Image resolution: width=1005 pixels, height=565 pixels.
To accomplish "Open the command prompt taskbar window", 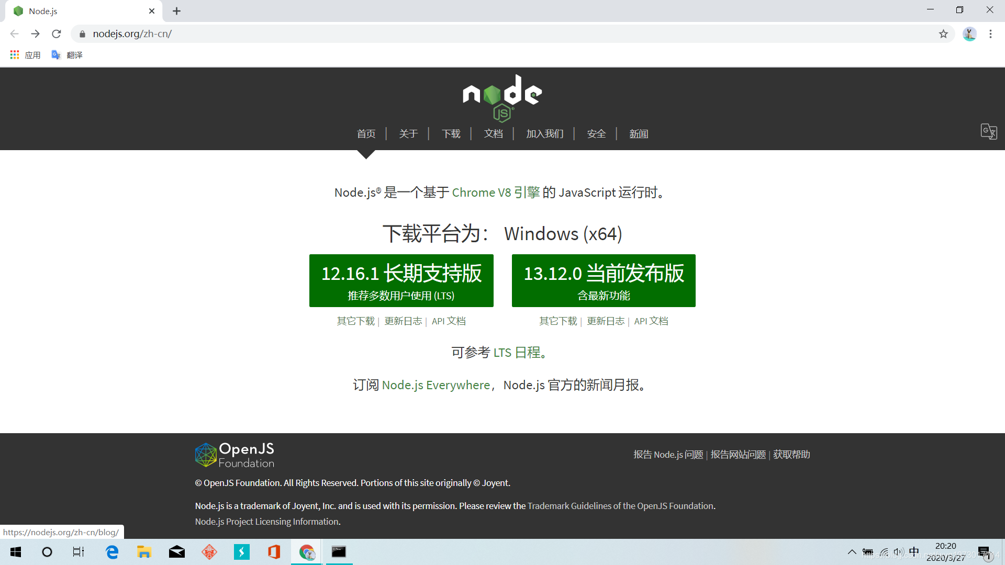I will click(x=339, y=552).
